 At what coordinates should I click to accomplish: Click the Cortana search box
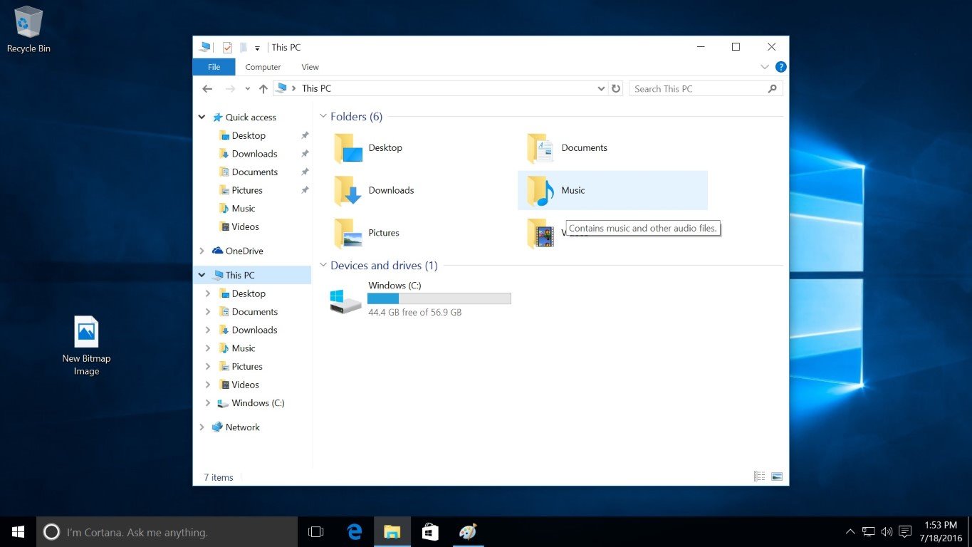click(167, 532)
